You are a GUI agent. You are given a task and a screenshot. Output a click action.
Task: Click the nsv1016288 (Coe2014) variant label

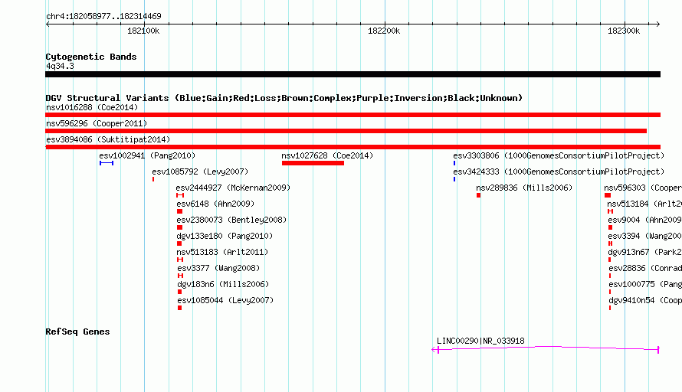92,107
